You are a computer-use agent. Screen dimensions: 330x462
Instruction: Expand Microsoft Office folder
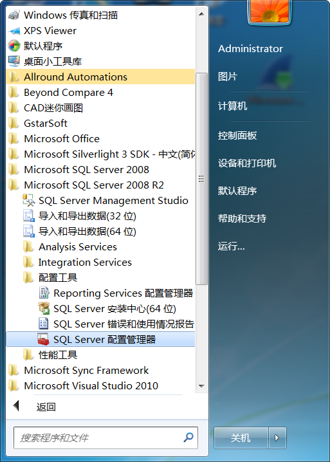(100, 138)
